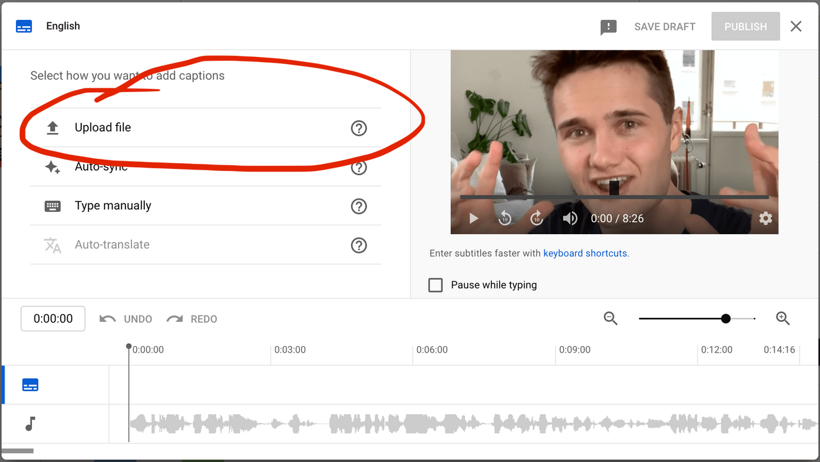Select the subtitles track icon in the timeline
The width and height of the screenshot is (820, 462).
30,385
